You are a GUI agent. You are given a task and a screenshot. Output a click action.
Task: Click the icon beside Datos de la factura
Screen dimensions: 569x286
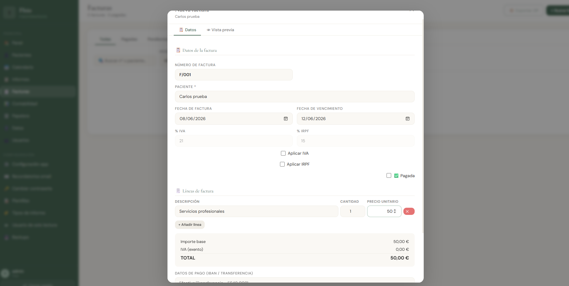coord(178,50)
